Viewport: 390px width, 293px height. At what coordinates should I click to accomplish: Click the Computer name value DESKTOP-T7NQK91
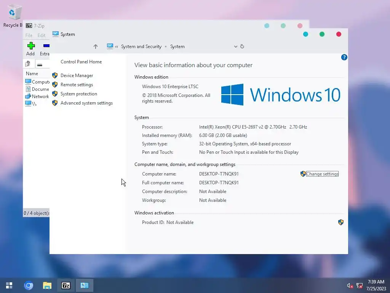tap(219, 174)
